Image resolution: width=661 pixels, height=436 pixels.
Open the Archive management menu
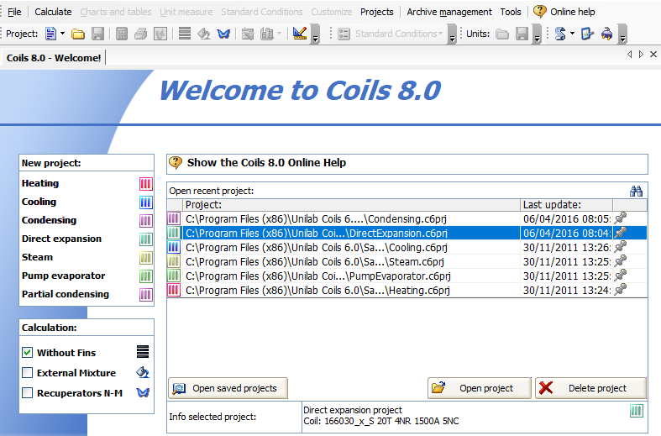449,12
